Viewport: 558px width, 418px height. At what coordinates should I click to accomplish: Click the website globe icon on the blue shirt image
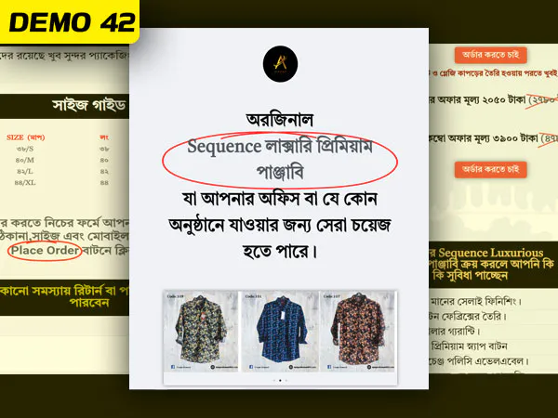(291, 367)
